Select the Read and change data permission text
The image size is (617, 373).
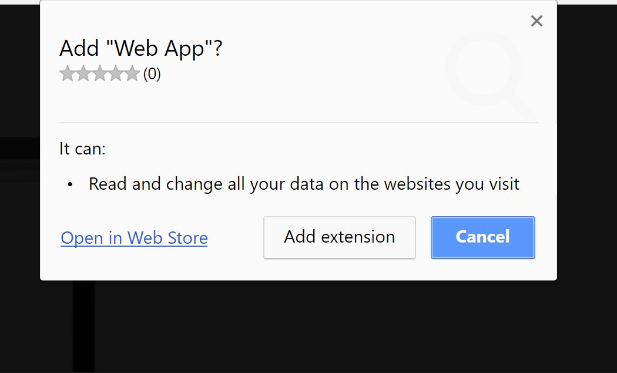304,184
